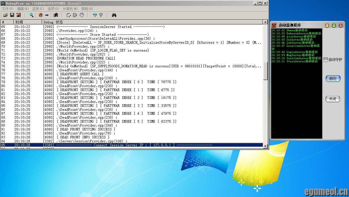This screenshot has height=197, width=349.
Task: Click the blue arrow pass-through icon
Action: (x=47, y=15)
